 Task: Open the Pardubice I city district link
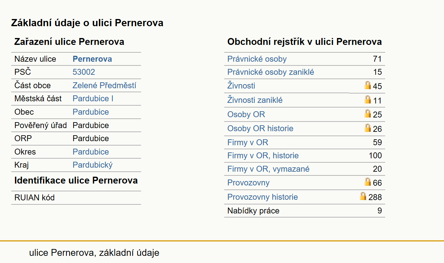tap(93, 98)
